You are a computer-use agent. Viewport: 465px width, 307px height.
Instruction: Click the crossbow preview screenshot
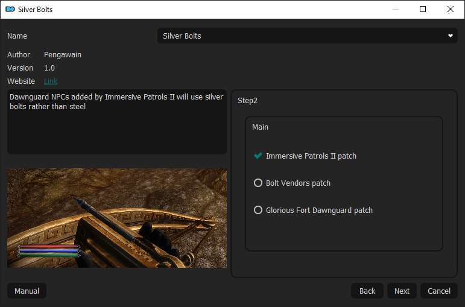117,218
